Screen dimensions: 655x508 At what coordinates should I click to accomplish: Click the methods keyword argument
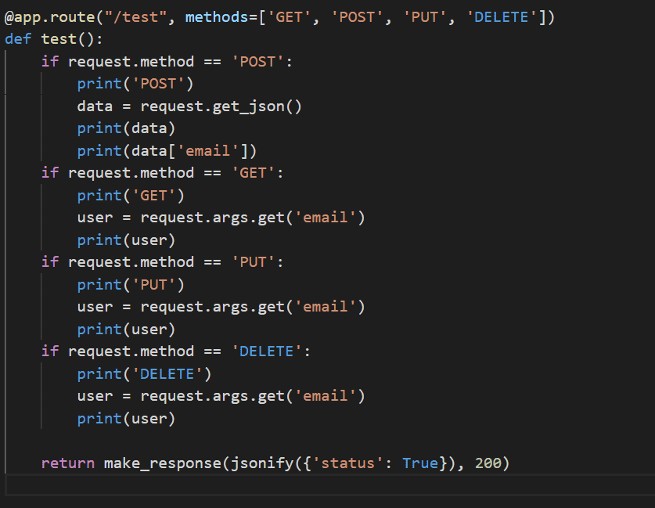click(x=217, y=17)
